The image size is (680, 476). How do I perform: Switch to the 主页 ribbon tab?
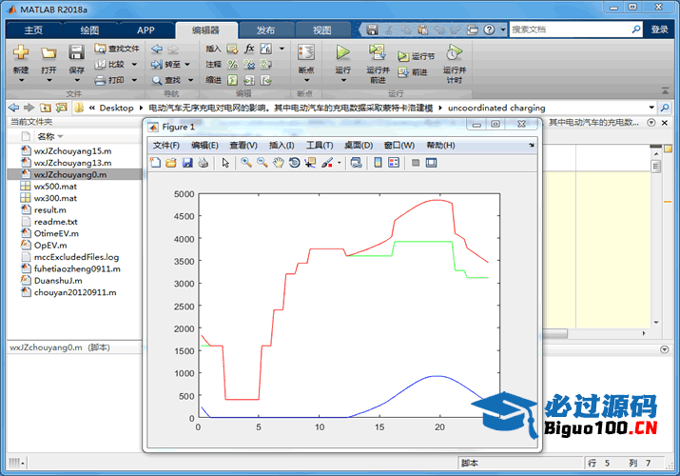click(x=33, y=30)
